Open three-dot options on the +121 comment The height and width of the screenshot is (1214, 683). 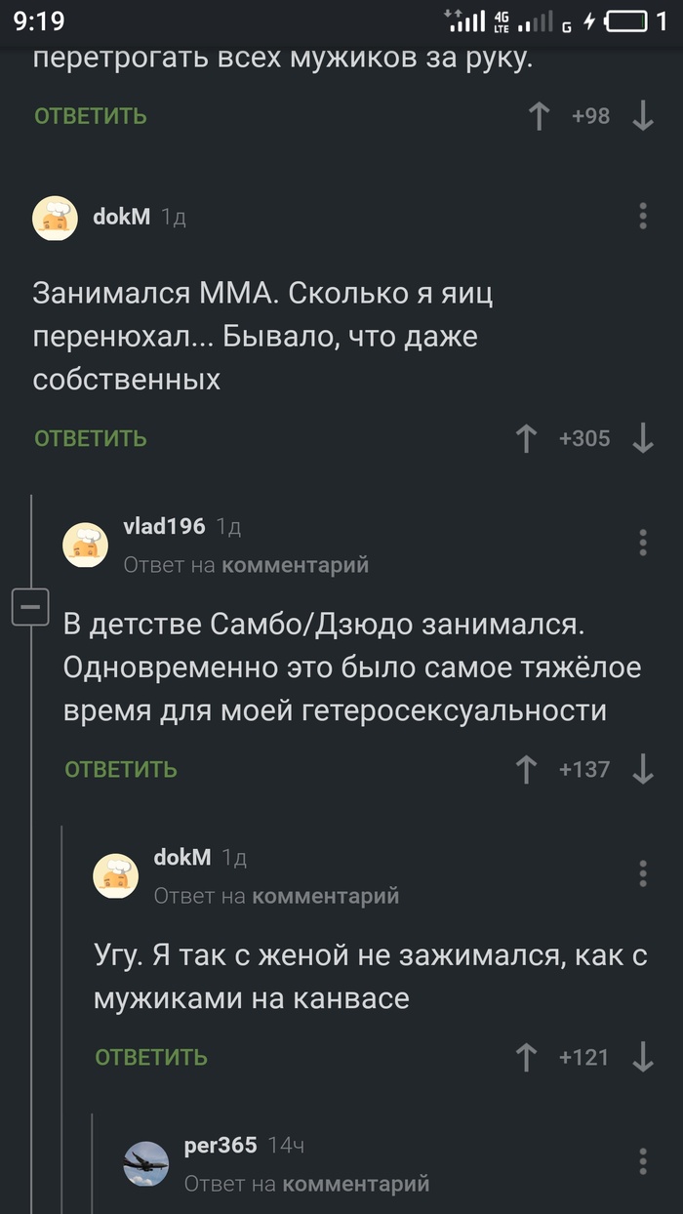point(642,873)
